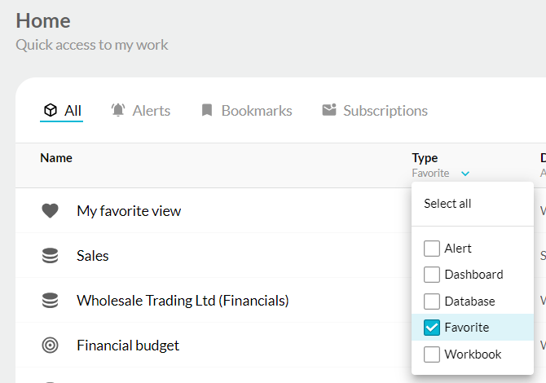This screenshot has height=383, width=546.
Task: Uncheck the Favorite type checkbox
Action: (x=432, y=328)
